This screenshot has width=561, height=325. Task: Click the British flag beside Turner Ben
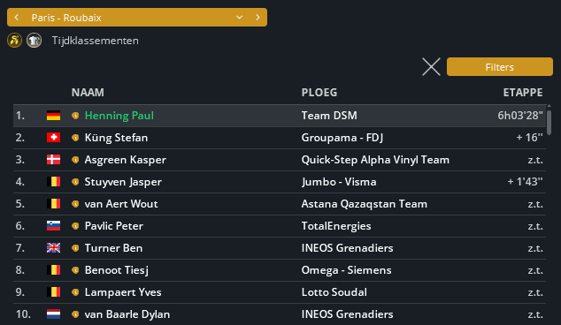53,248
